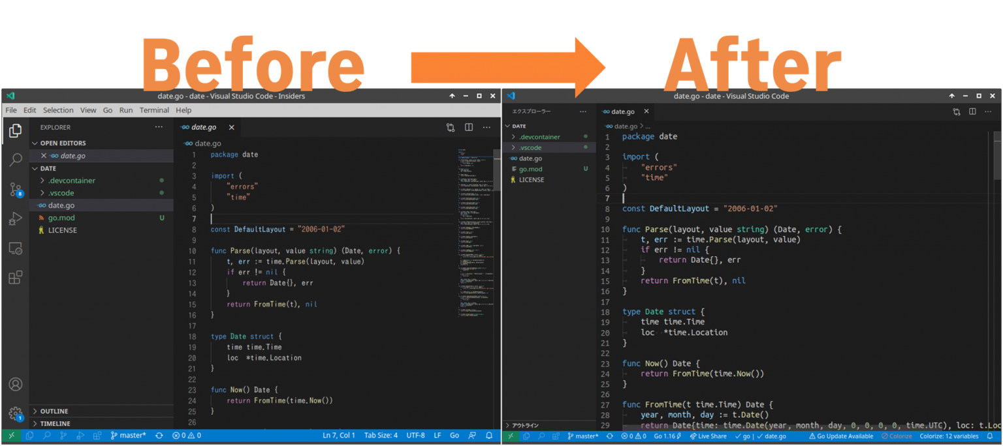
Task: Click the minimap in Before editor
Action: tap(474, 235)
